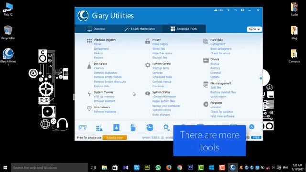The height and width of the screenshot is (172, 306).
Task: Click Wipe free space link
Action: (162, 53)
